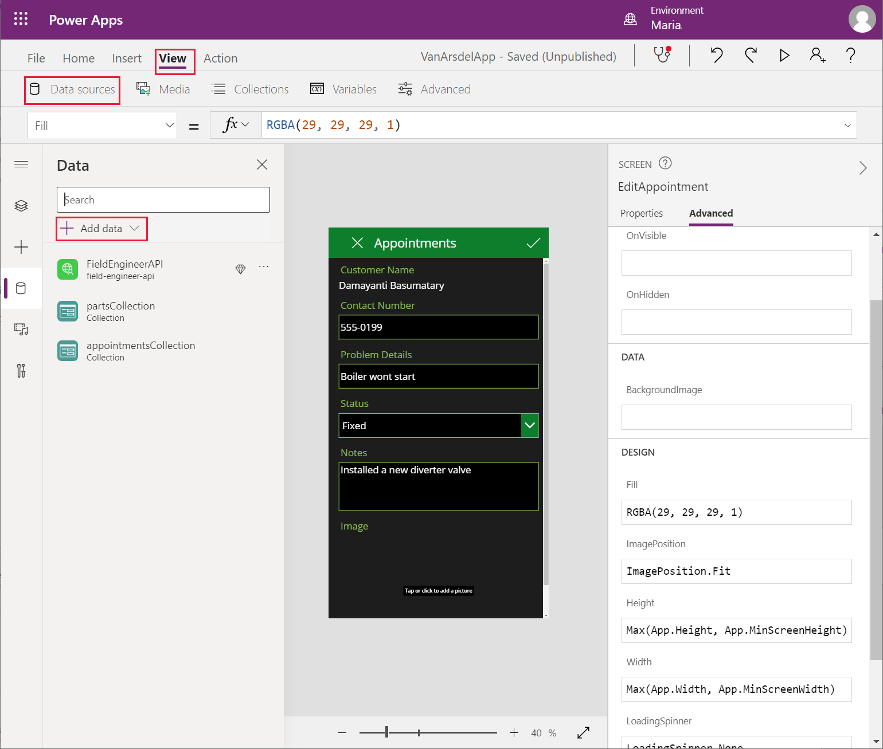Screen dimensions: 883x749
Task: Open Advanced tools icon in left rail
Action: coord(21,371)
